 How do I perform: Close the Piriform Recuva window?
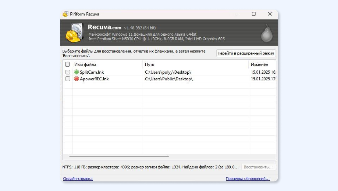coord(270,14)
